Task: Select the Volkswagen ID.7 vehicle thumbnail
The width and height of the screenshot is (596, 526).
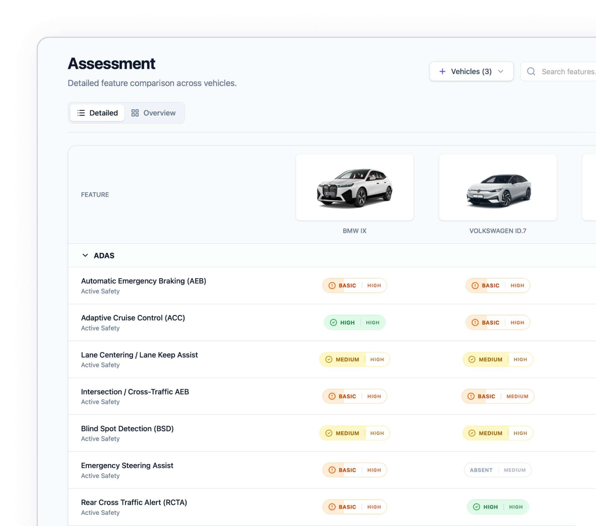Action: (x=498, y=187)
